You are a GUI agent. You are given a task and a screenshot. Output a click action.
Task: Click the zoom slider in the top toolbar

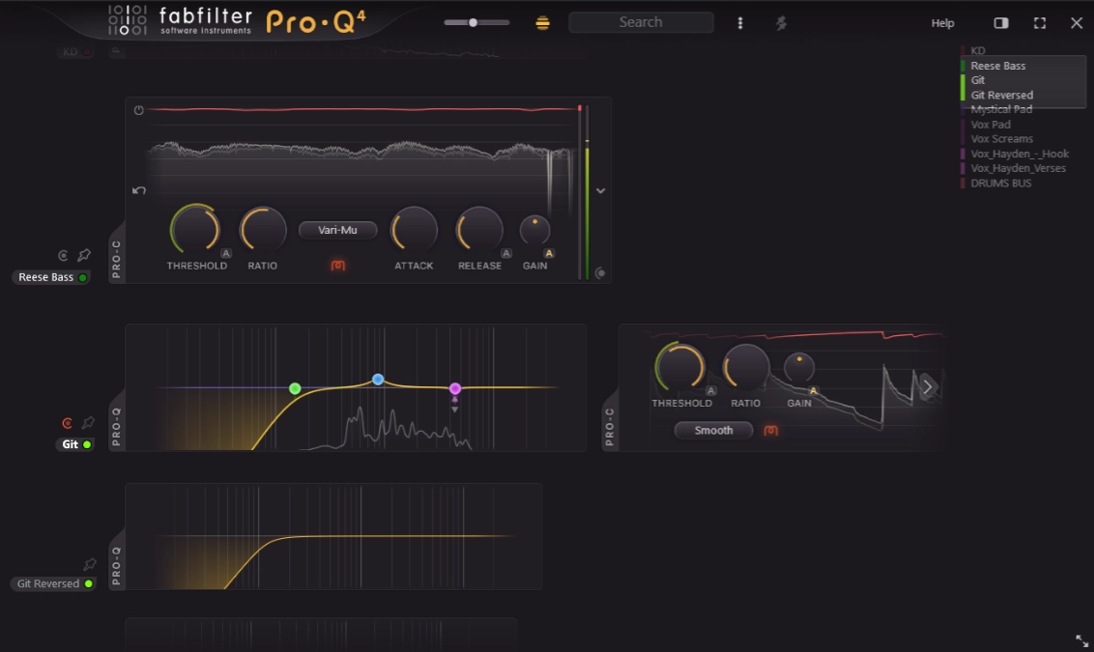473,21
